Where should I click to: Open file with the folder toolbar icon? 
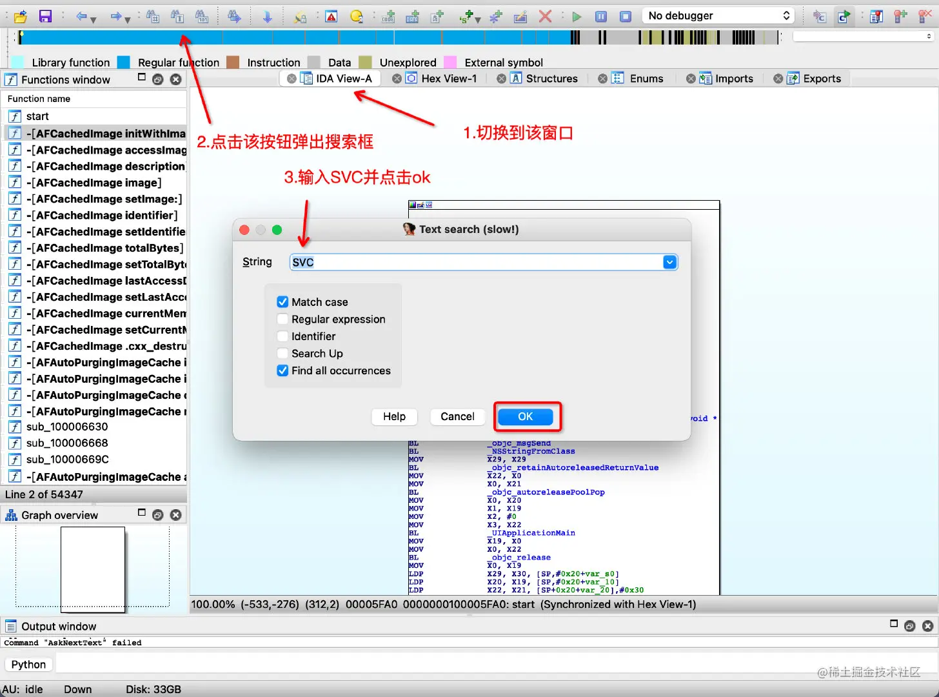[21, 16]
